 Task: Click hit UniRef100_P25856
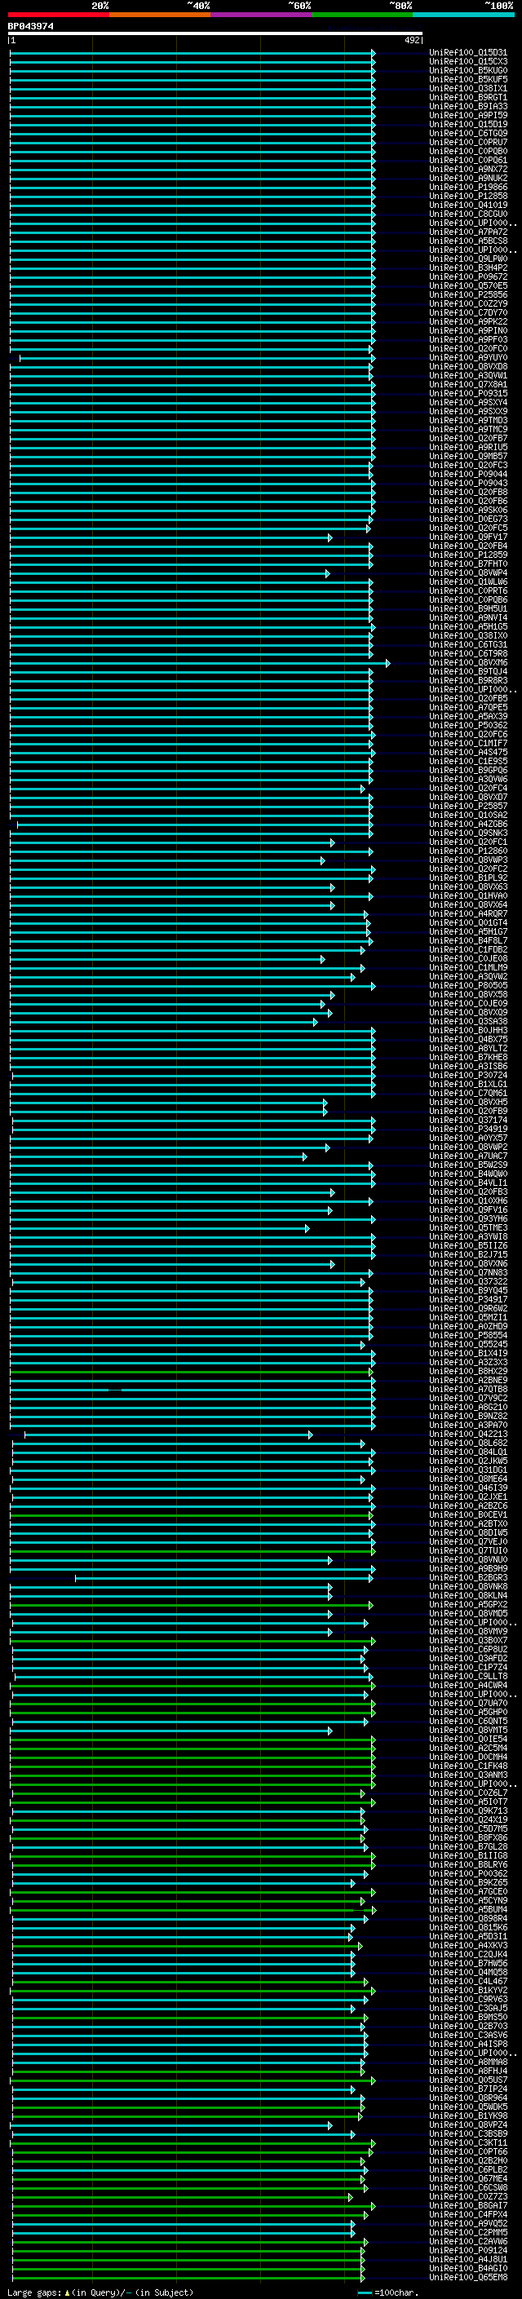pos(468,294)
